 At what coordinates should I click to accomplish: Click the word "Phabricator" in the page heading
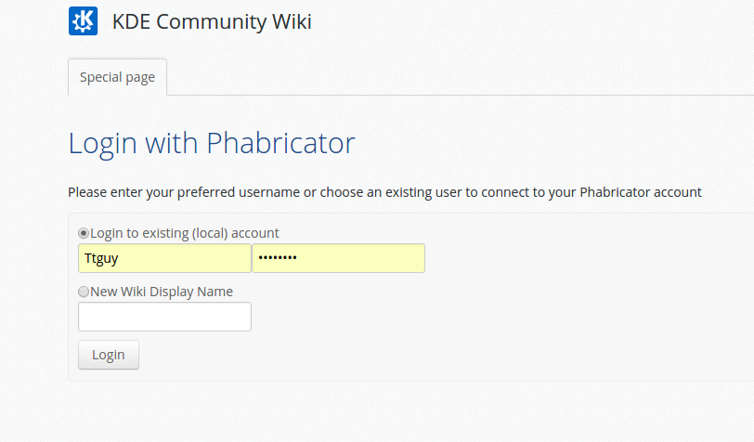pos(280,143)
